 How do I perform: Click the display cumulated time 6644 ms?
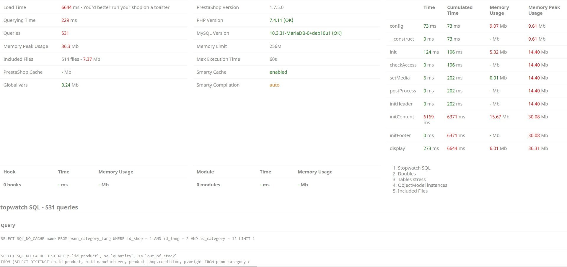tap(456, 148)
